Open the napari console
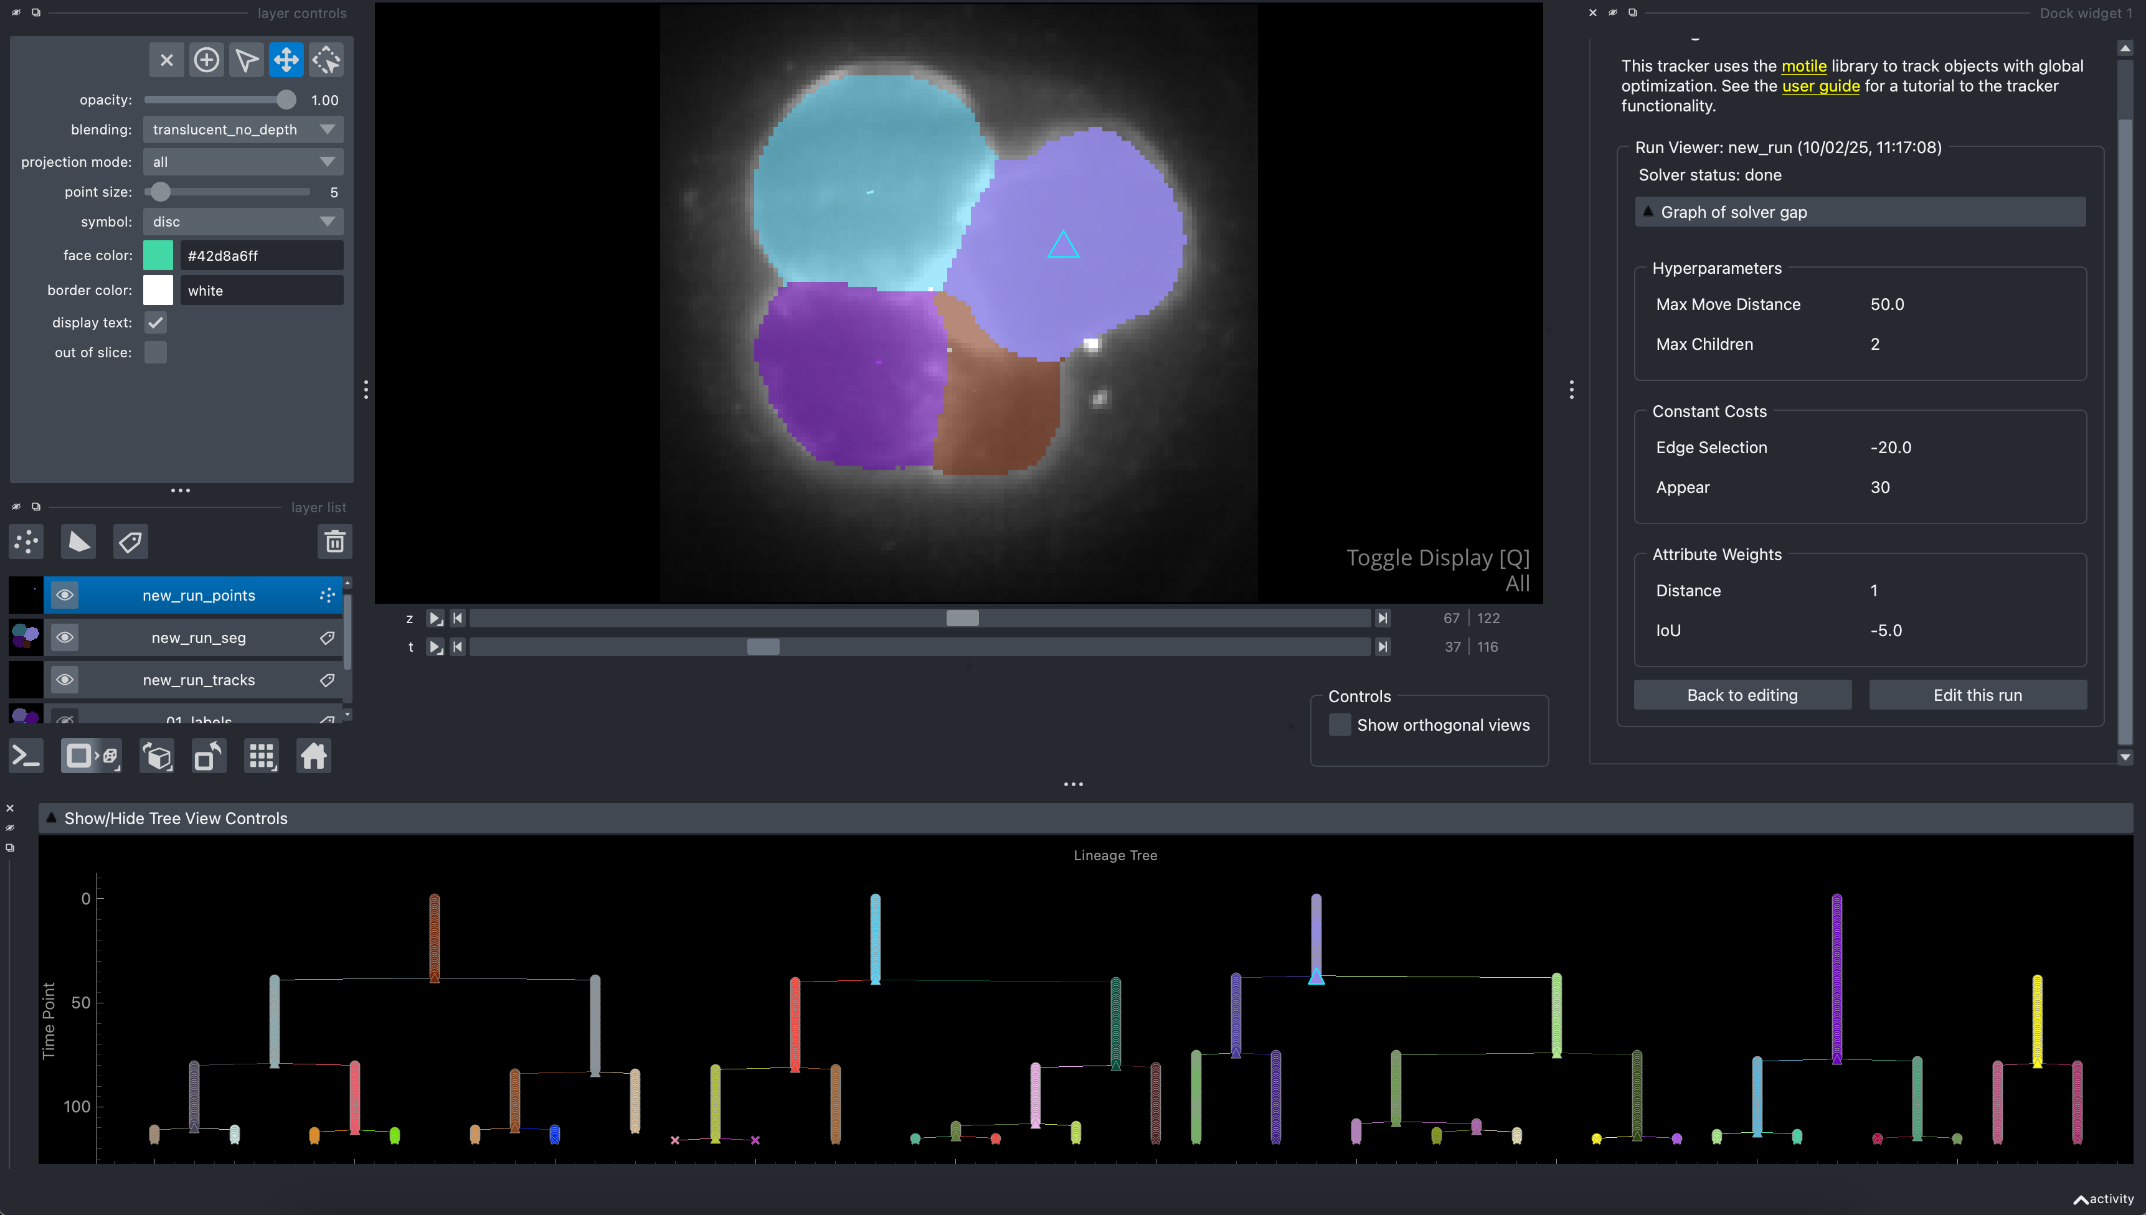The height and width of the screenshot is (1215, 2146). coord(26,756)
